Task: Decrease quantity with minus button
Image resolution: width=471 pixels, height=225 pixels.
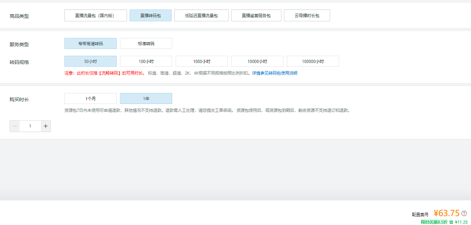Action: pyautogui.click(x=15, y=126)
